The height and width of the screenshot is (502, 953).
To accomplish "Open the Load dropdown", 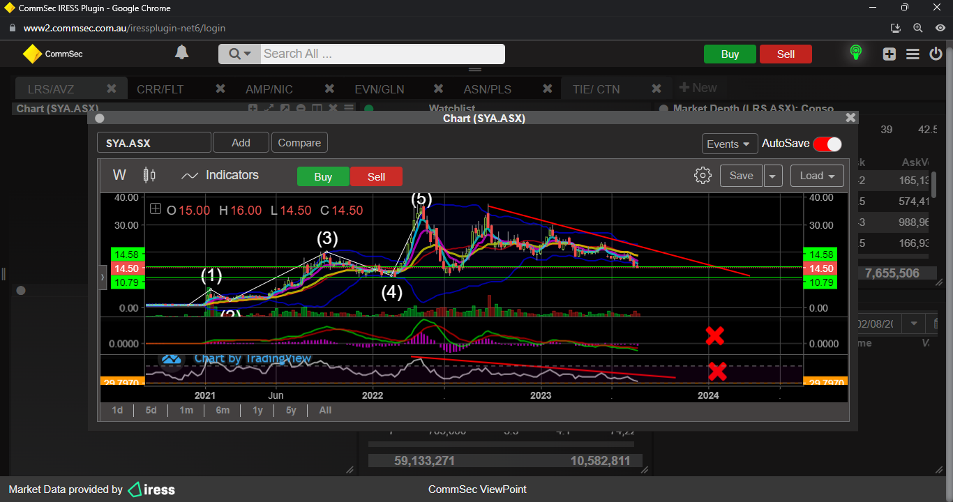I will (816, 176).
